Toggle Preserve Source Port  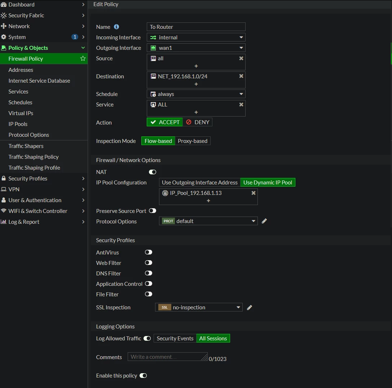point(153,211)
